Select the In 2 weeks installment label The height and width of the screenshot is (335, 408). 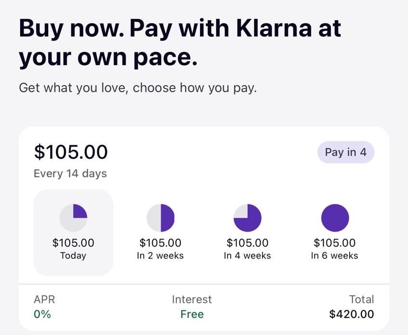160,256
